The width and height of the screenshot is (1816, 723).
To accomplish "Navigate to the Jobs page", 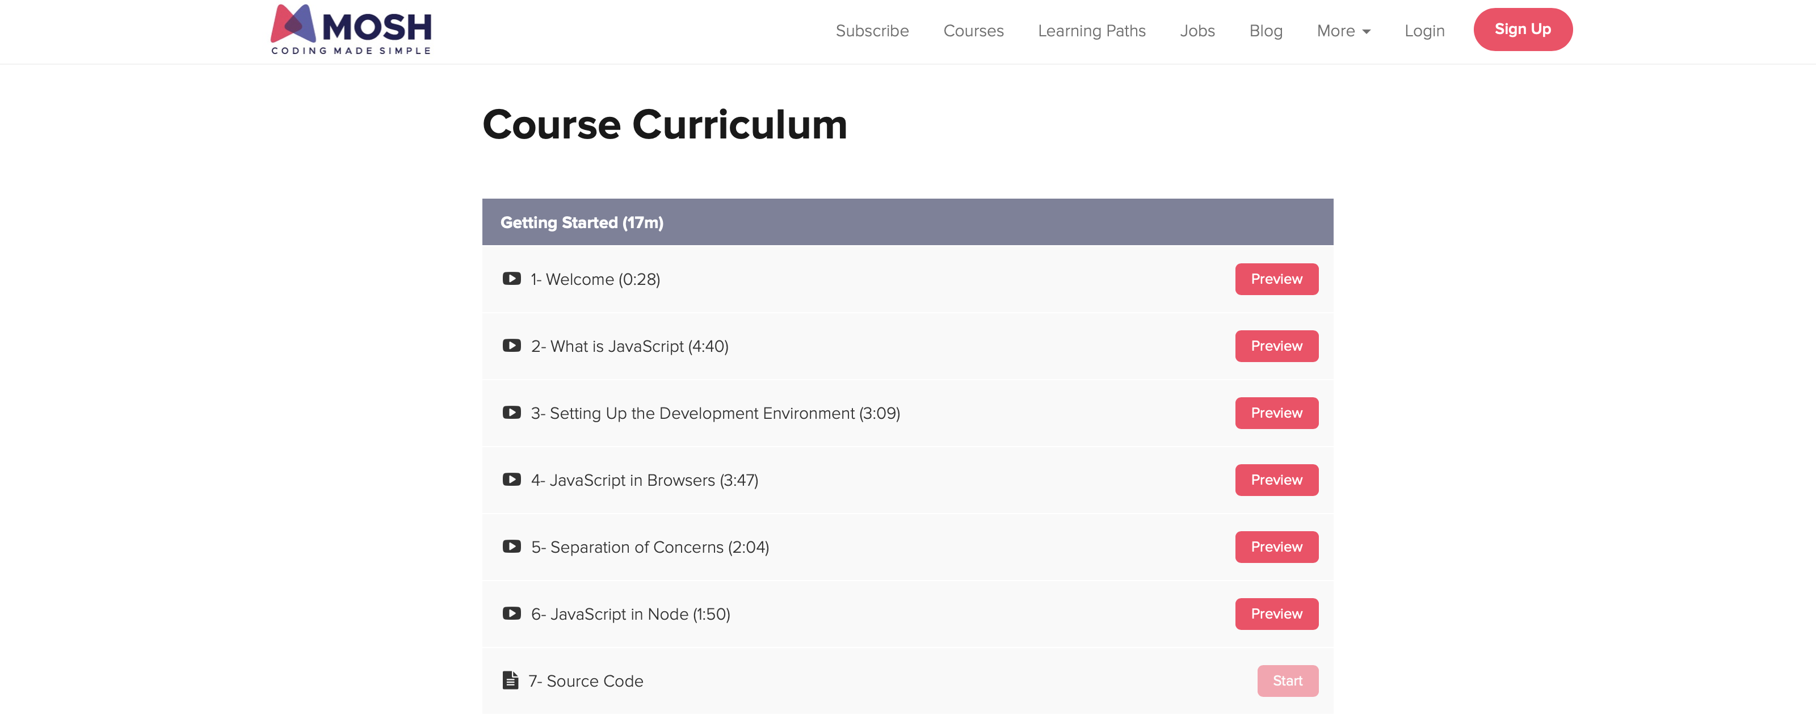I will click(x=1197, y=31).
